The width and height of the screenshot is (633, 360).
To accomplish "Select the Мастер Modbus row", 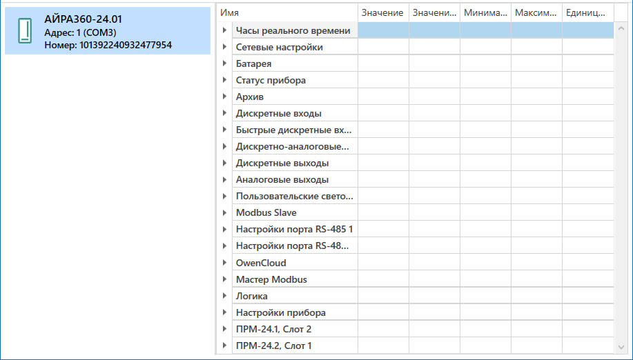I will click(271, 279).
